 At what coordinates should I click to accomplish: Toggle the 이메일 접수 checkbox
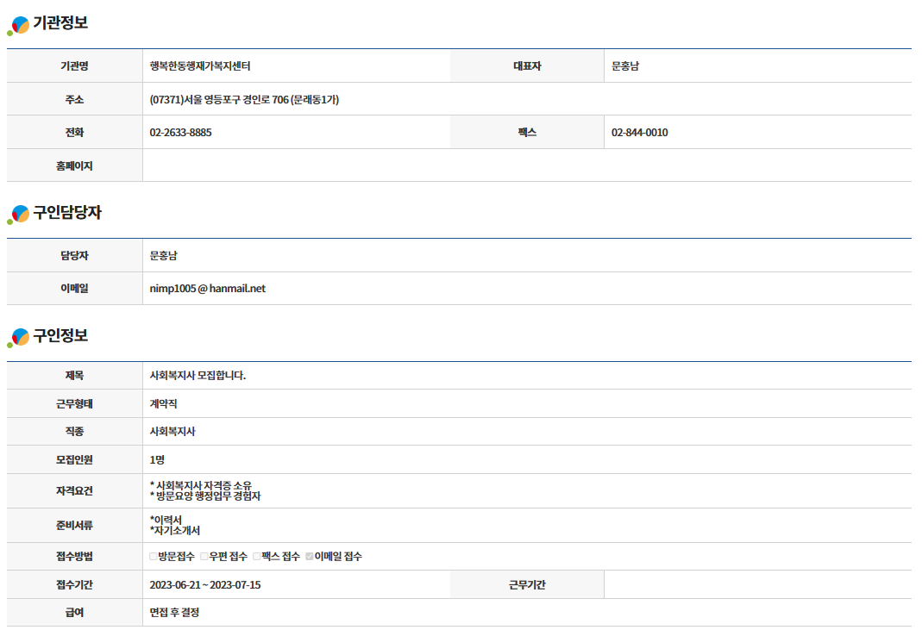[x=310, y=557]
